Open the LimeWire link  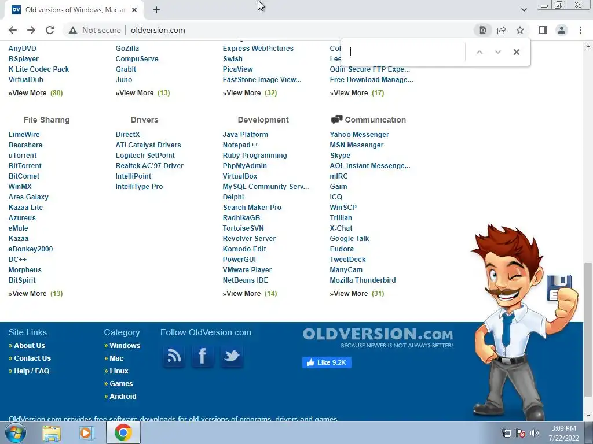[24, 134]
